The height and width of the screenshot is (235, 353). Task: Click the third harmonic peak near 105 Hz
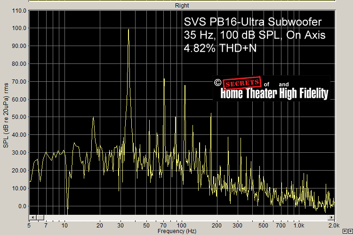pos(185,86)
